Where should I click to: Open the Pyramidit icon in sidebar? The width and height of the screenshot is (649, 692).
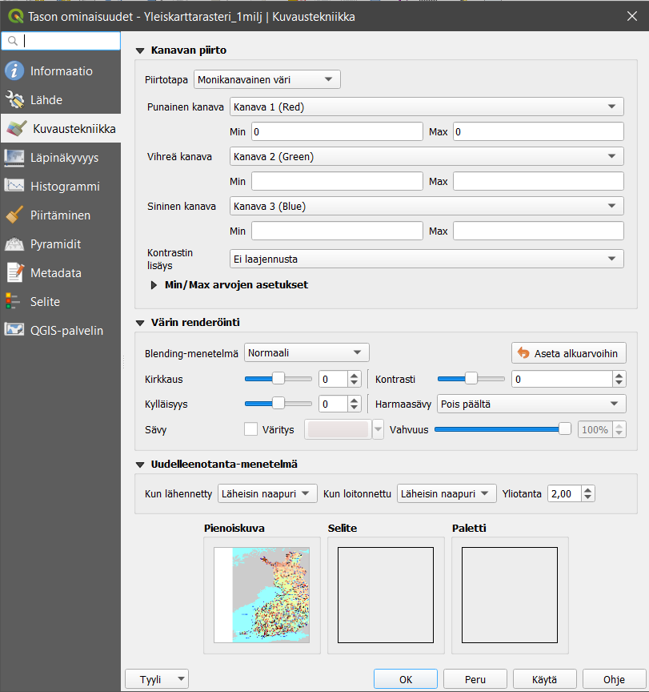tap(14, 244)
